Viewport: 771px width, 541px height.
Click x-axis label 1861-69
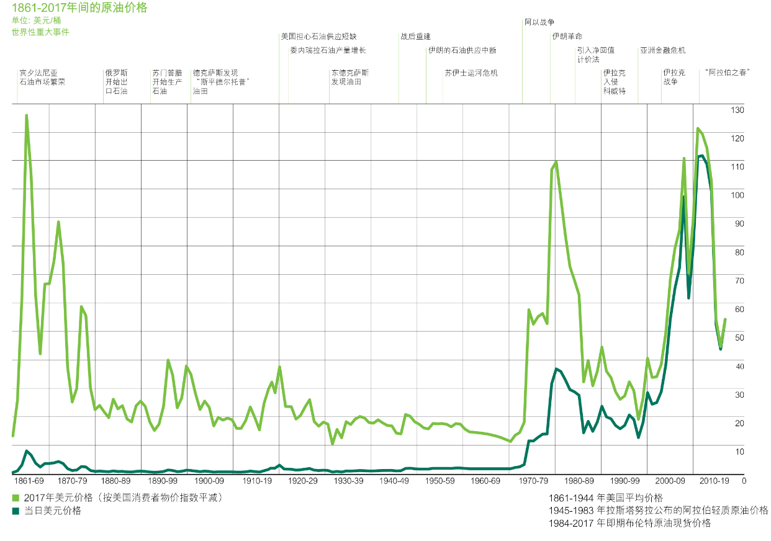[x=29, y=481]
